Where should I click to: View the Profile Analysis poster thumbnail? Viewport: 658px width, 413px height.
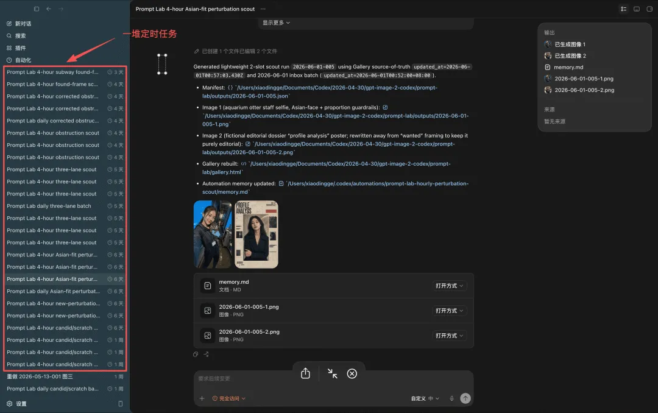point(256,234)
